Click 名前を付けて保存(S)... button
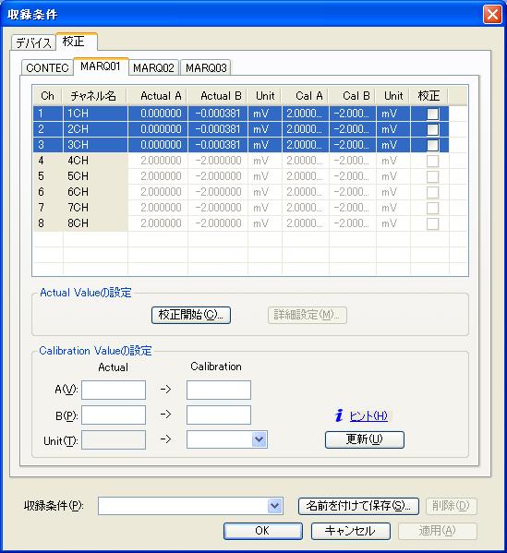Viewport: 507px width, 553px height. click(x=358, y=506)
